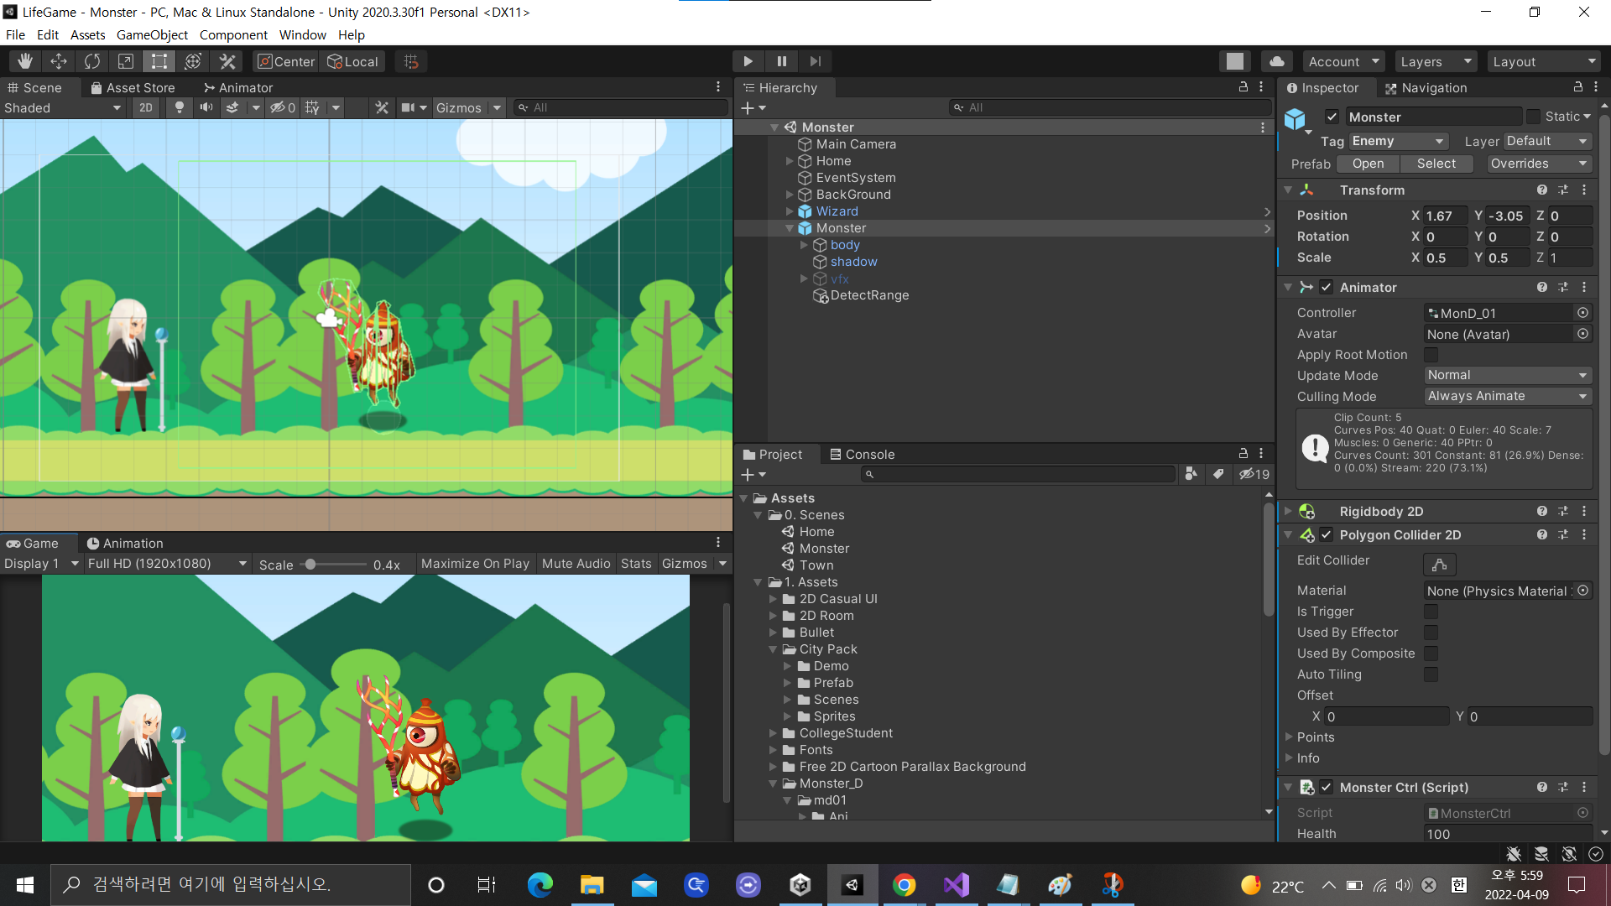Open the Layout dropdown
Screen dimensions: 1611x906
1544,60
